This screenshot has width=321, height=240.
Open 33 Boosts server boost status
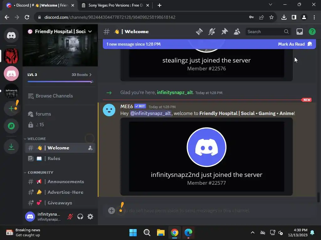(x=82, y=75)
